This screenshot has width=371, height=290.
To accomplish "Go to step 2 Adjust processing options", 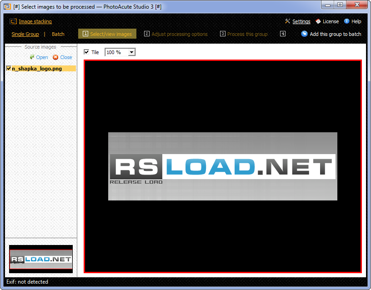I will [176, 34].
